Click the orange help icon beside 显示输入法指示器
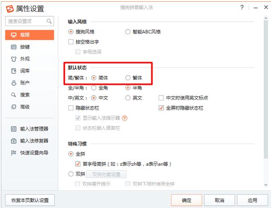Viewport: 271px width, 208px height. pyautogui.click(x=125, y=118)
